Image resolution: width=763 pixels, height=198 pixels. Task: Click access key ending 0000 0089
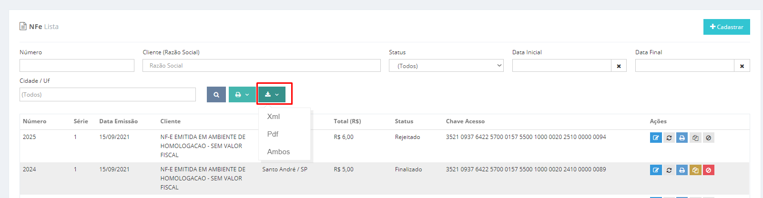coord(526,169)
